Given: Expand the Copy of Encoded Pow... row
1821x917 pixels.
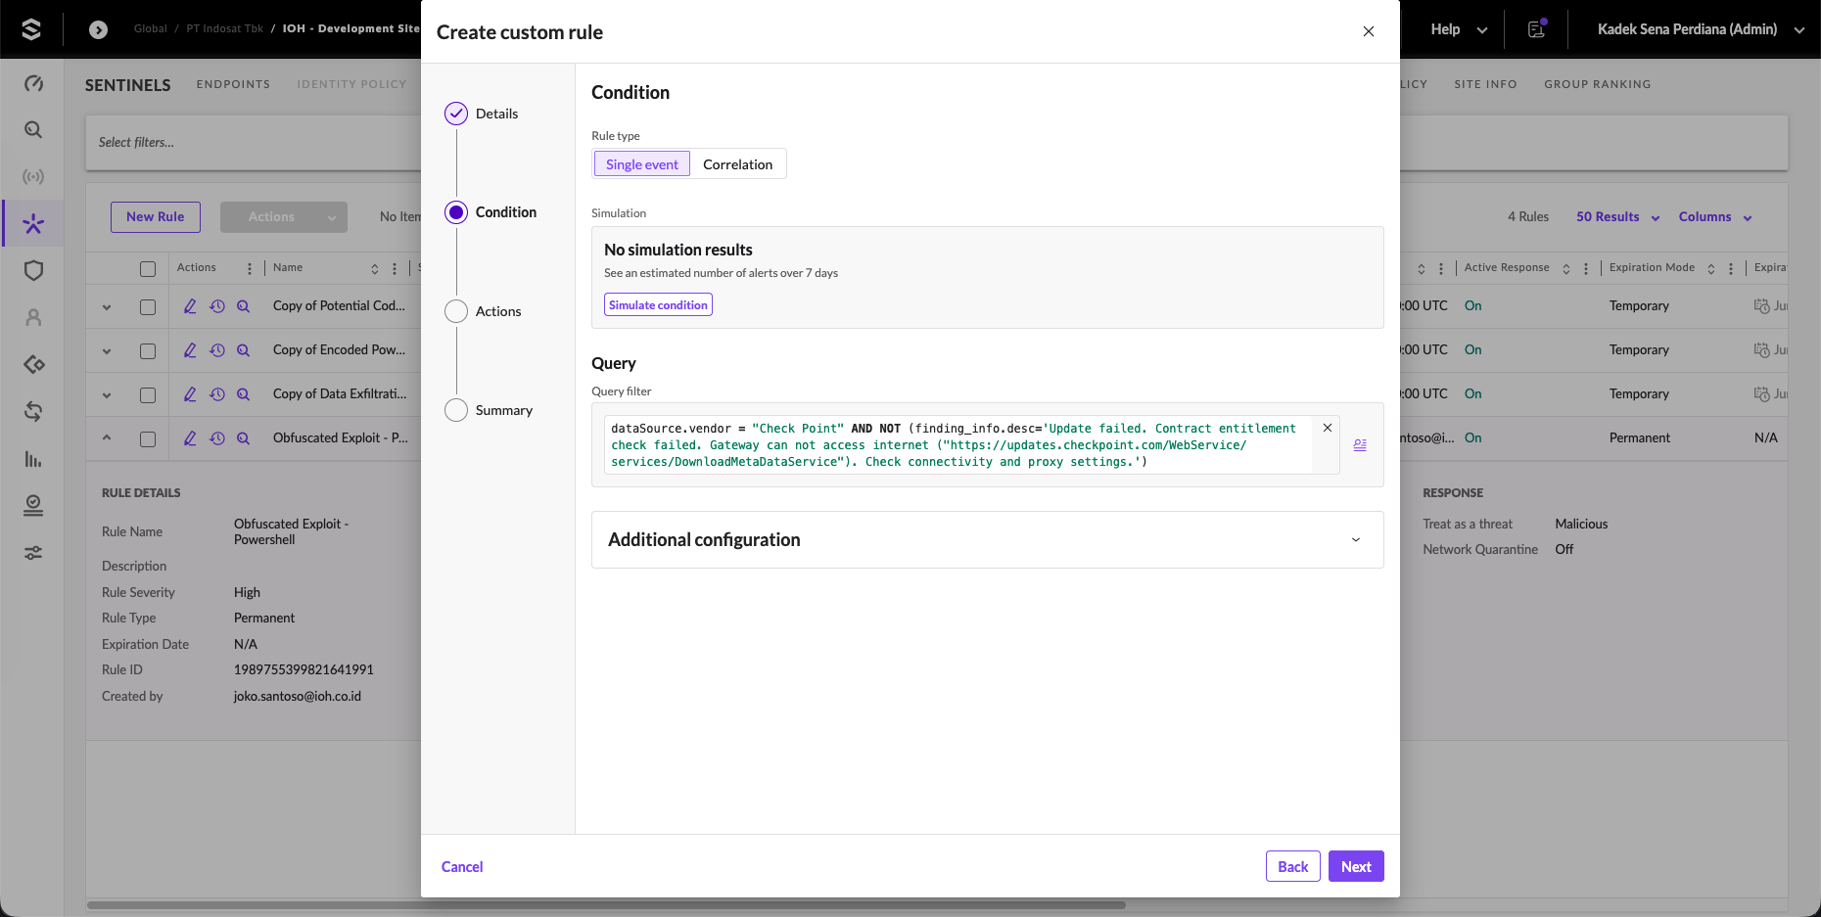Looking at the screenshot, I should coord(107,351).
